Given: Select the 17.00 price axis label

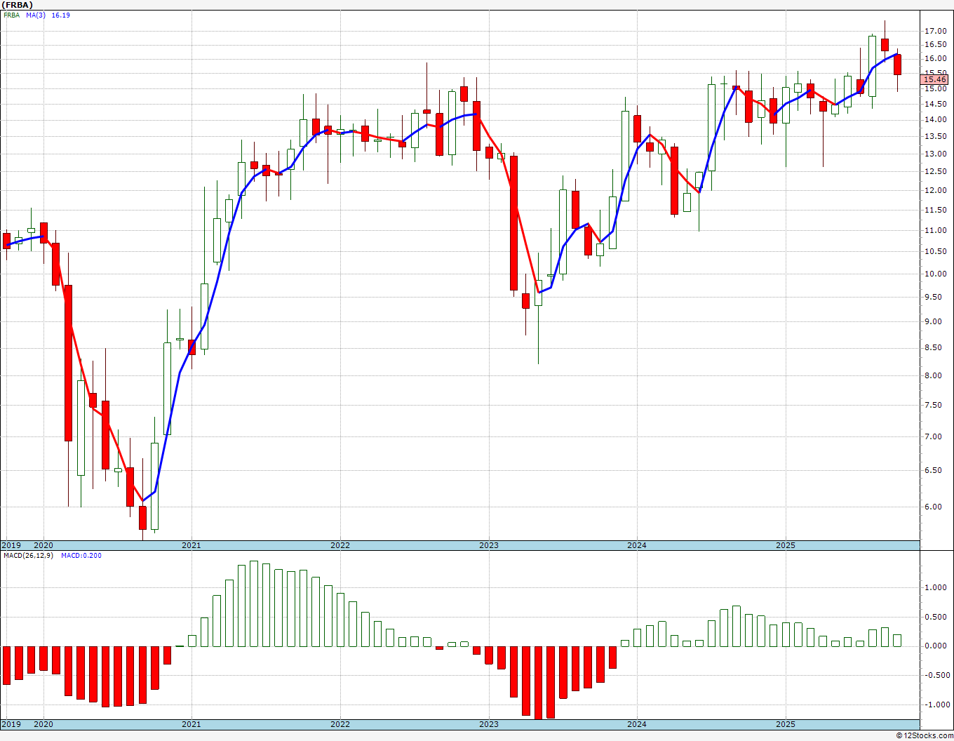Looking at the screenshot, I should tap(935, 31).
